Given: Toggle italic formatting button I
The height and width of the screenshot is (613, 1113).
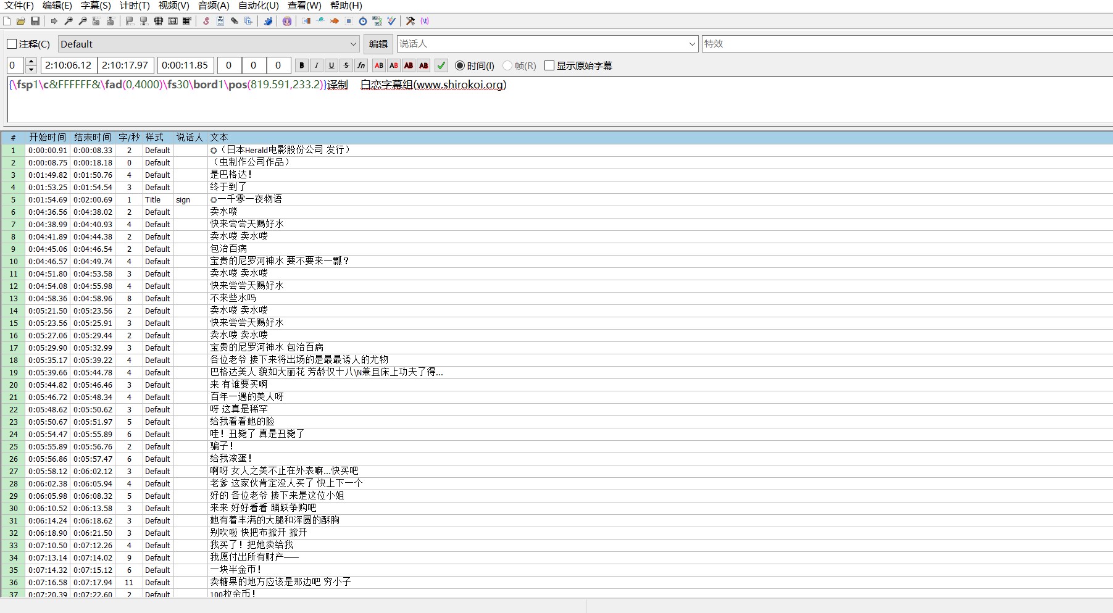Looking at the screenshot, I should click(317, 65).
